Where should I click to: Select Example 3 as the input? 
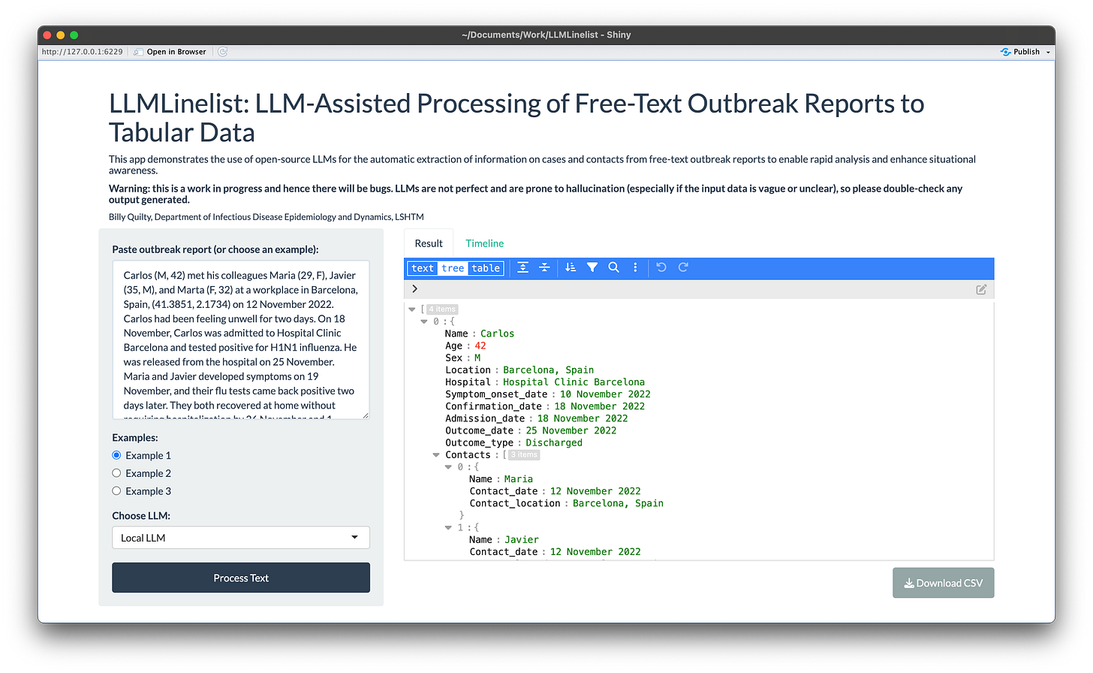116,490
